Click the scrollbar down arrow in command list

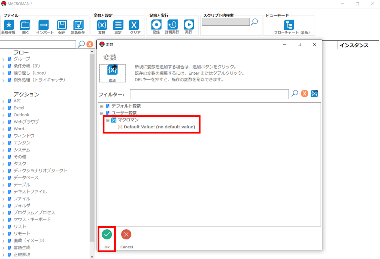click(x=92, y=257)
